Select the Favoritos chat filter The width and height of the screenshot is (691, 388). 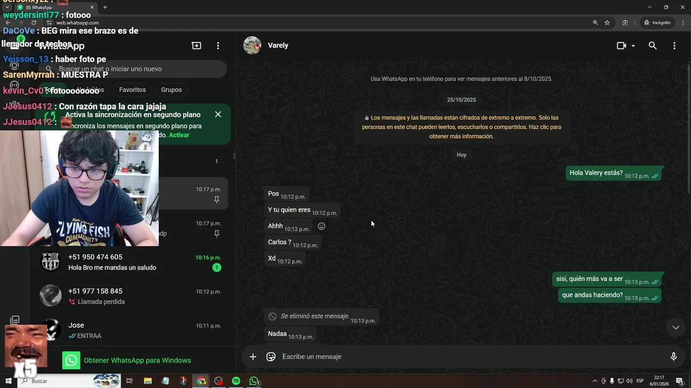(x=132, y=89)
